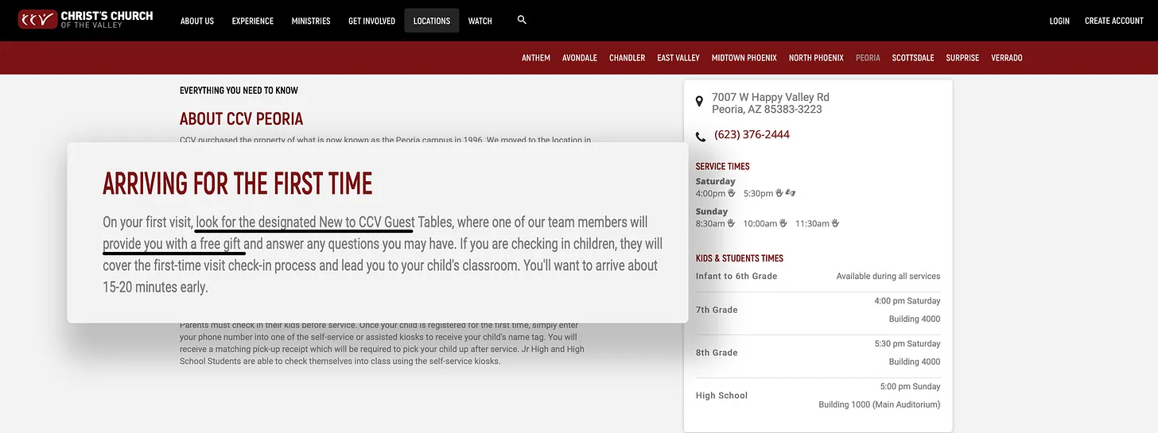Image resolution: width=1158 pixels, height=433 pixels.
Task: Click the sign-language icon after 5:30pm
Action: (x=791, y=193)
